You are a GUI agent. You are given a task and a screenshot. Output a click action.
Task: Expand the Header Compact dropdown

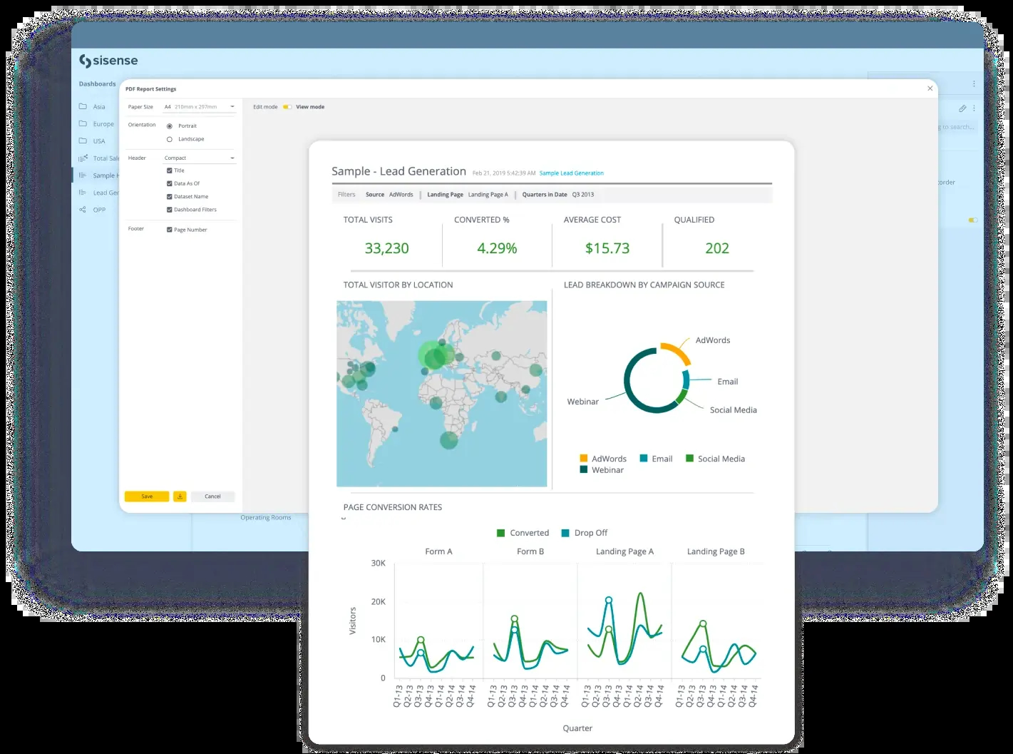pos(200,158)
